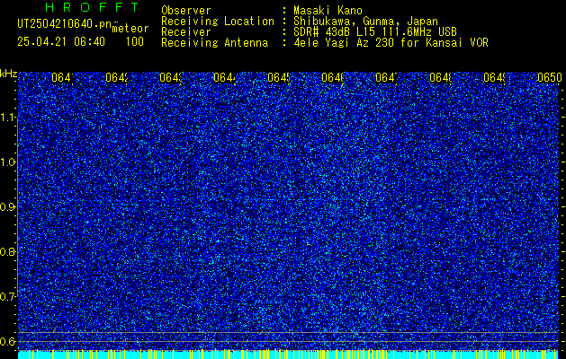Viewport: 566px width, 359px height.
Task: Click the 0642 time marker
Action: pos(116,78)
